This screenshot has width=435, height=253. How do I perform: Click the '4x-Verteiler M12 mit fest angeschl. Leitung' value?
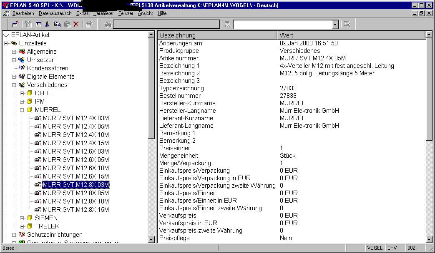[337, 66]
